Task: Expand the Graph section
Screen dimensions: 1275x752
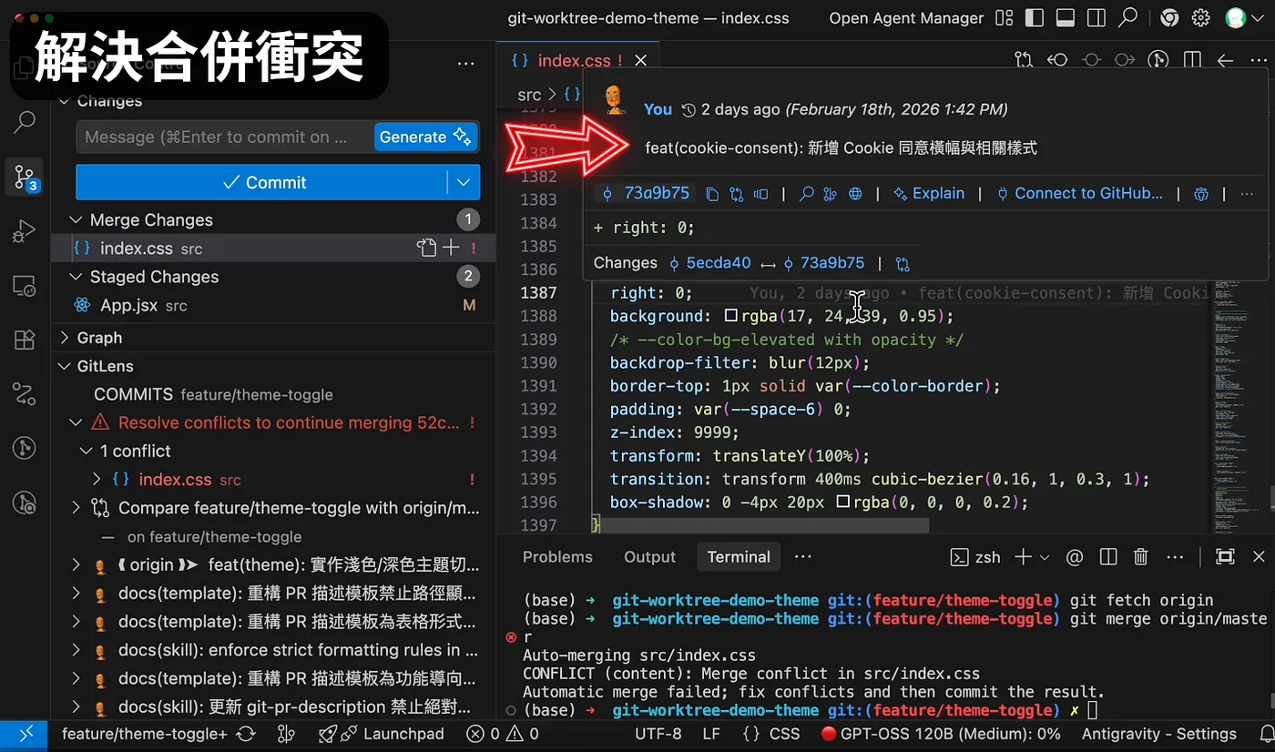Action: (65, 338)
